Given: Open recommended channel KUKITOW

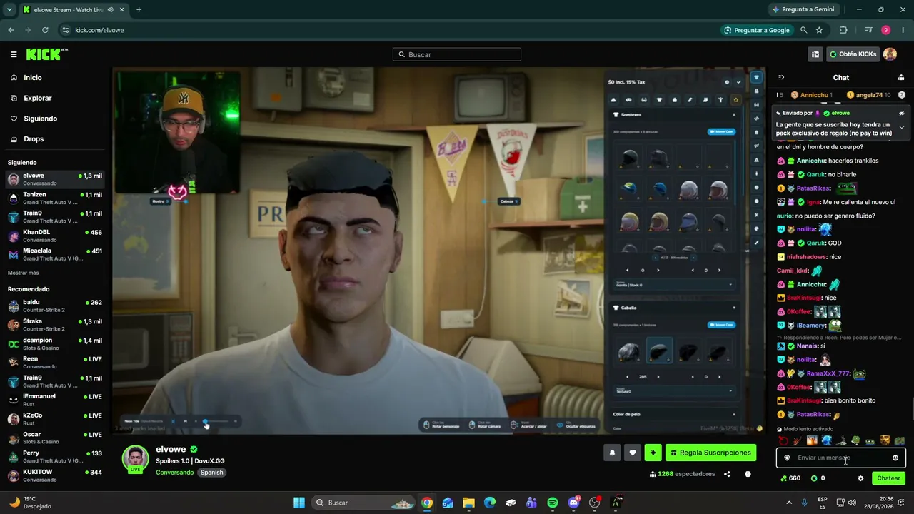Looking at the screenshot, I should tap(56, 475).
